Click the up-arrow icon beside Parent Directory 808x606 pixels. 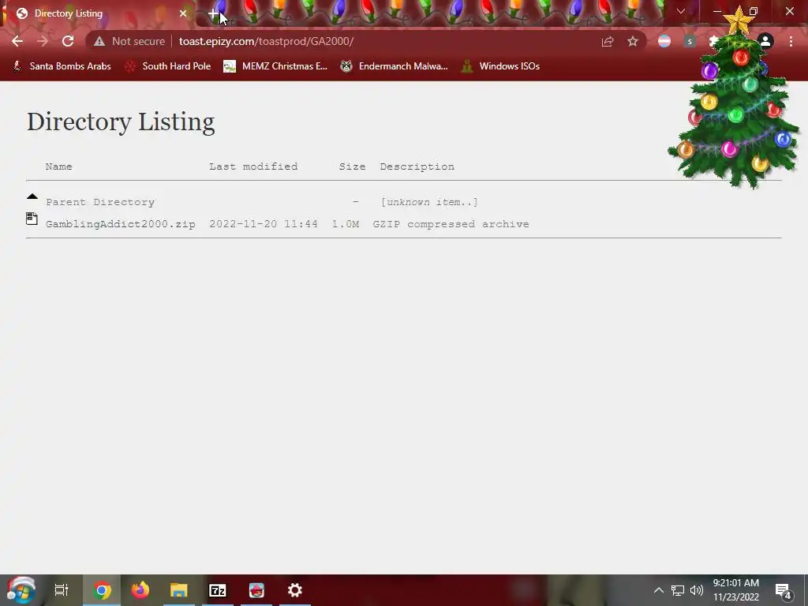(x=32, y=196)
